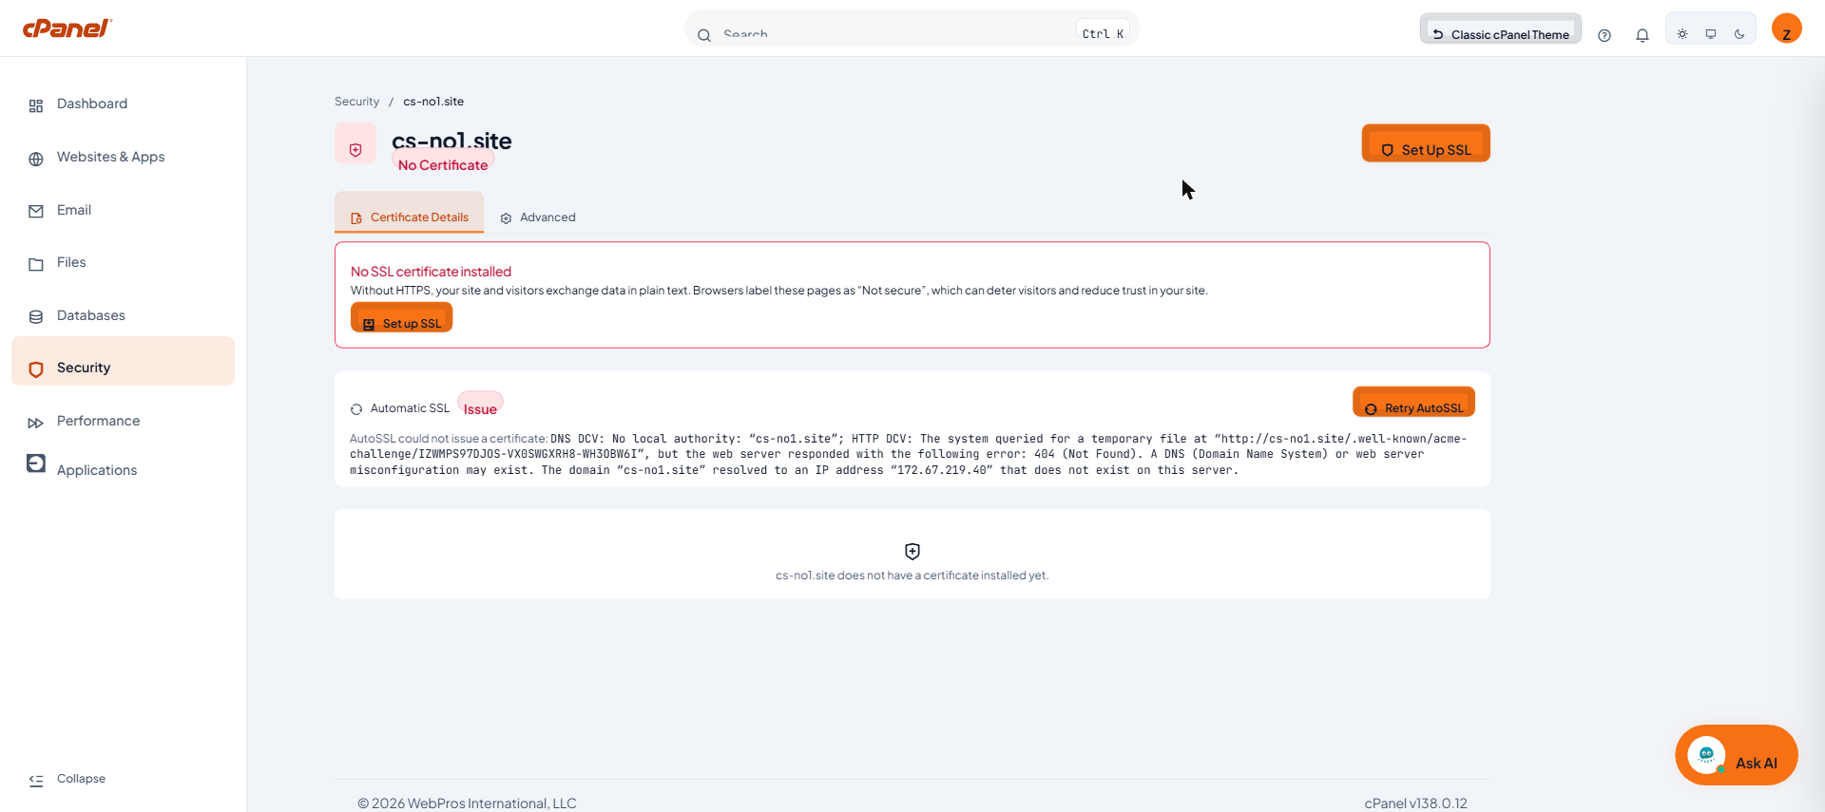This screenshot has height=812, width=1825.
Task: Click Set up SSL in warning box
Action: (401, 317)
